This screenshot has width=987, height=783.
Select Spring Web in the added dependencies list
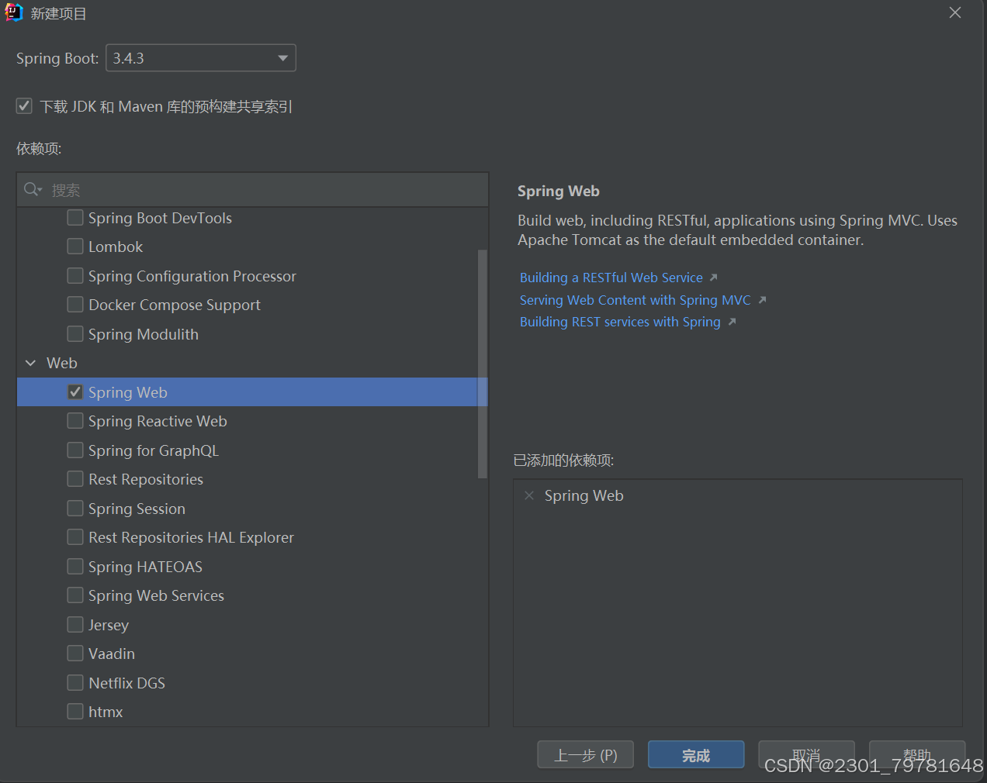(584, 495)
